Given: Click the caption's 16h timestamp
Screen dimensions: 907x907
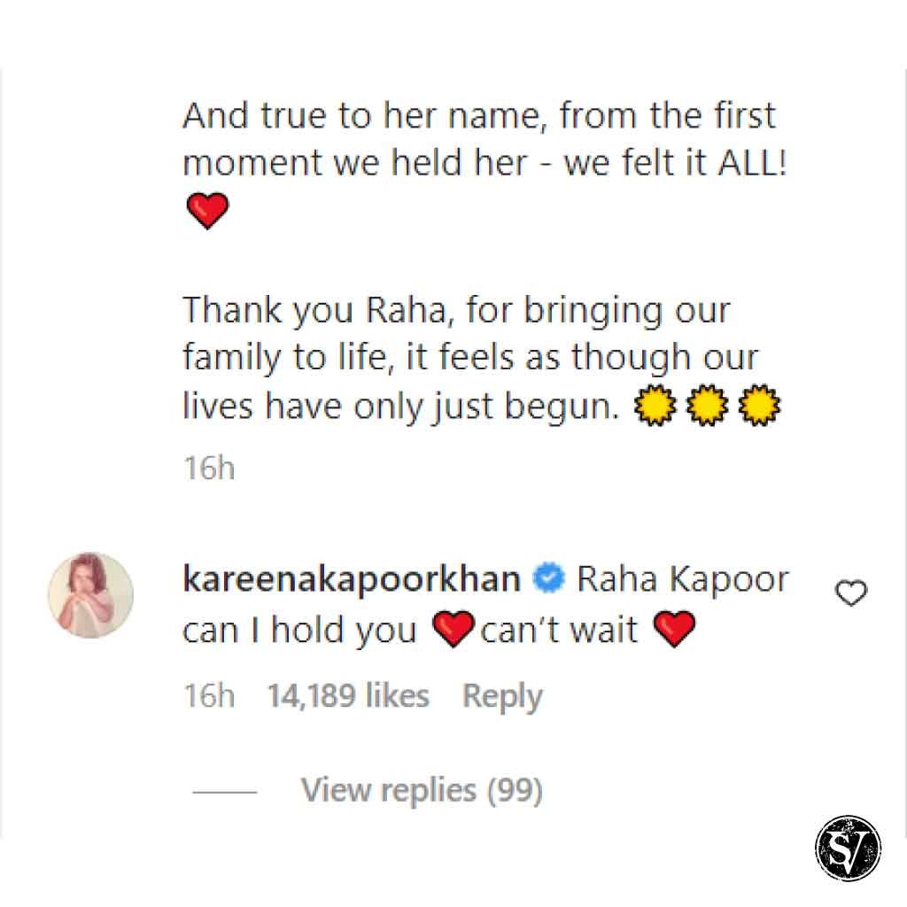Looking at the screenshot, I should 209,468.
